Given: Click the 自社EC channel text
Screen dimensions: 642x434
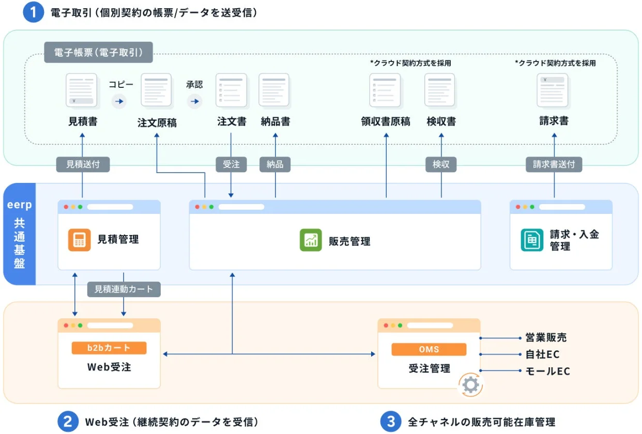Looking at the screenshot, I should [542, 354].
